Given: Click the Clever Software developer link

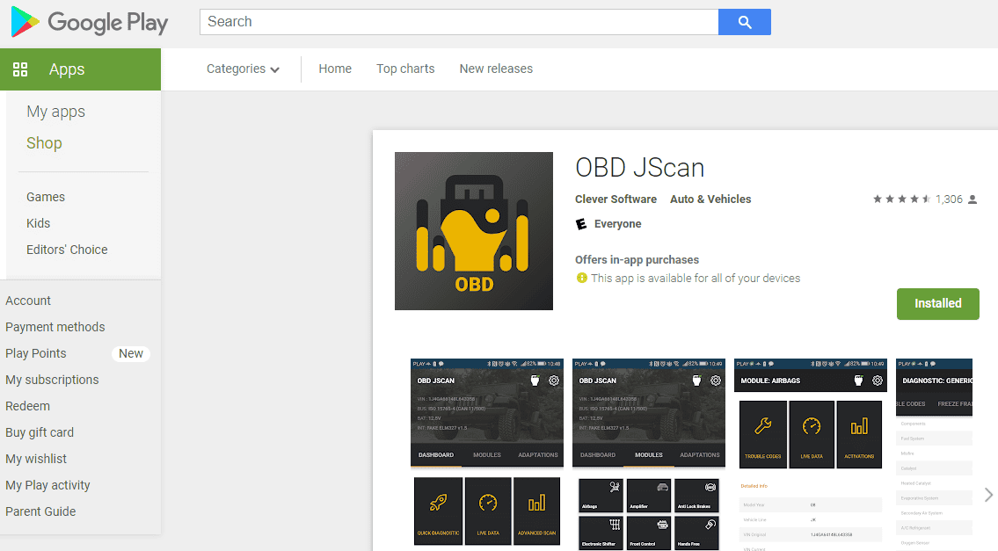Looking at the screenshot, I should [x=616, y=199].
